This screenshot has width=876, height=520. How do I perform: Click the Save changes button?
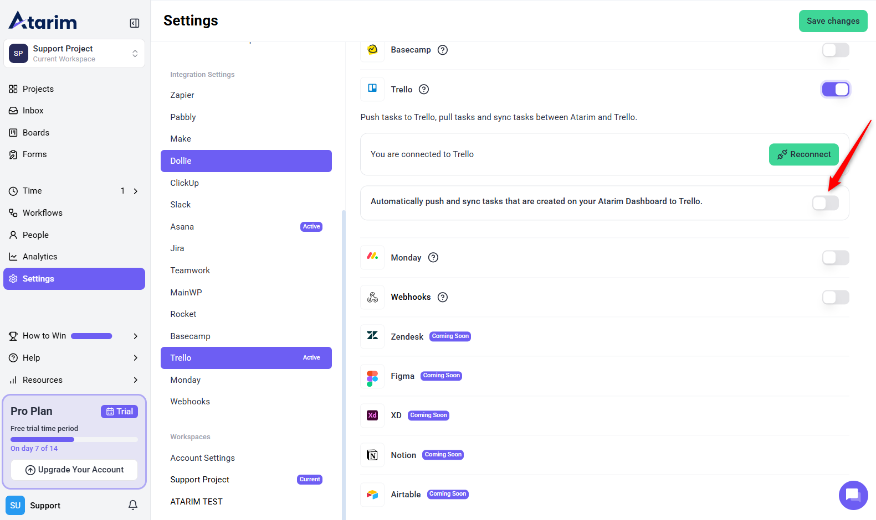coord(833,21)
